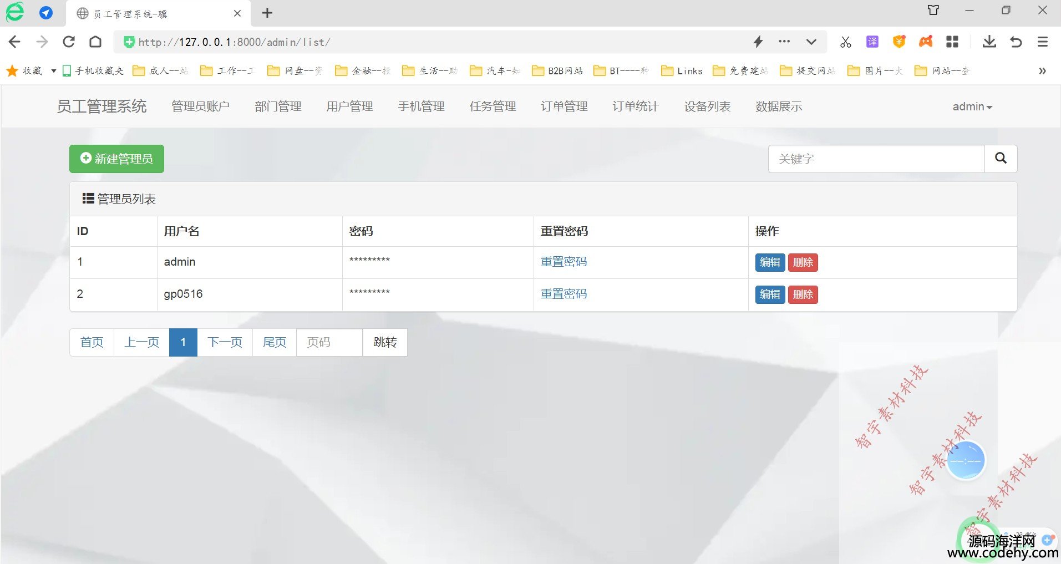Click the lightning speed mode icon
Image resolution: width=1061 pixels, height=564 pixels.
(x=758, y=42)
